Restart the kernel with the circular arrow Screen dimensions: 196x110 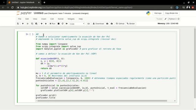[x=62, y=24]
